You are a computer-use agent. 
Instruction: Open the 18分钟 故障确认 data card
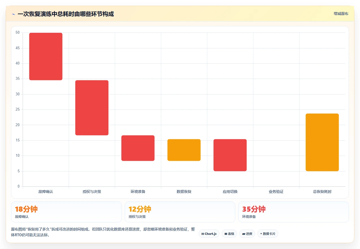66,212
